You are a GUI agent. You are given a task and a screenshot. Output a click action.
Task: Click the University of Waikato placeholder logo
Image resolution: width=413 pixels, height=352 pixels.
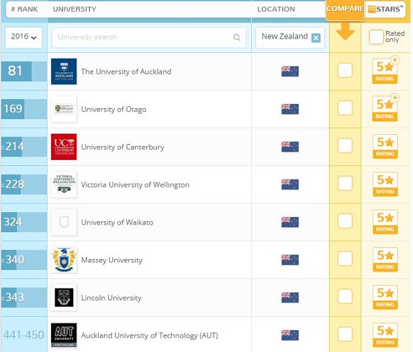pos(64,222)
